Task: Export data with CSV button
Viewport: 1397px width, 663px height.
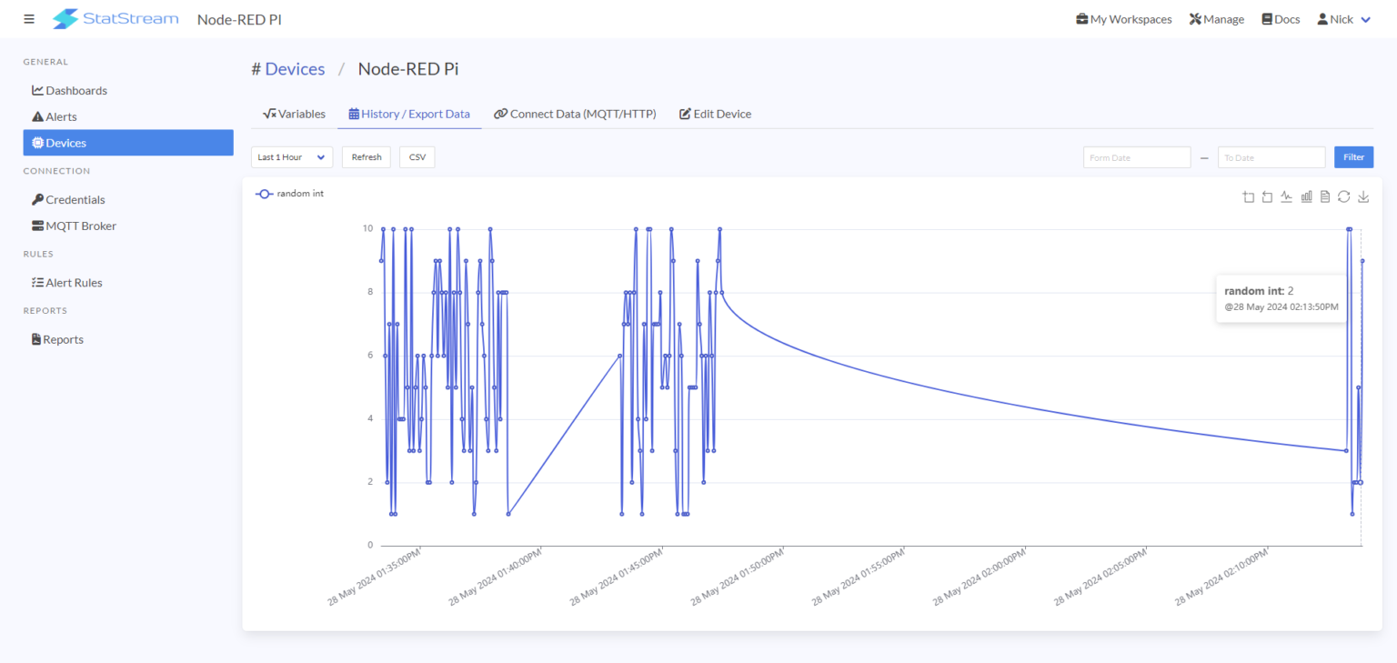Action: coord(417,157)
